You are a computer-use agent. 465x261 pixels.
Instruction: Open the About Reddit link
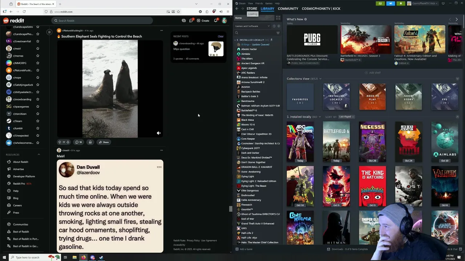pyautogui.click(x=21, y=162)
